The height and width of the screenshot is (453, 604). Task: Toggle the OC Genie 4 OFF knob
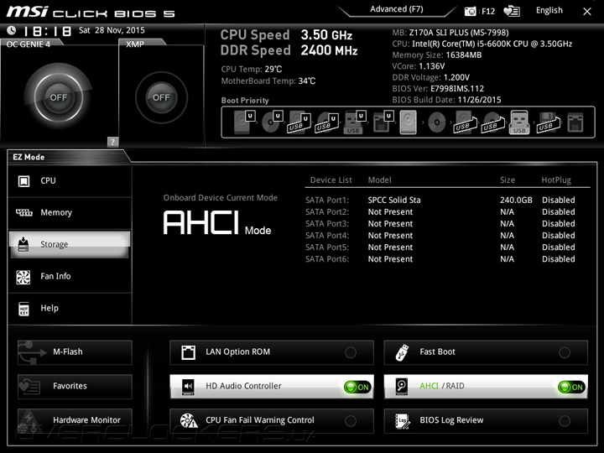(58, 97)
